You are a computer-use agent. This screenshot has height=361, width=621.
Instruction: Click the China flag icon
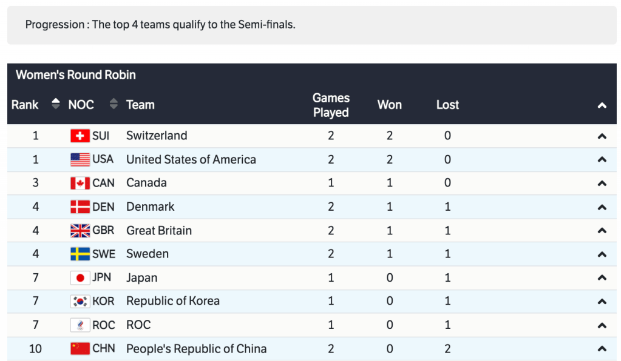80,349
